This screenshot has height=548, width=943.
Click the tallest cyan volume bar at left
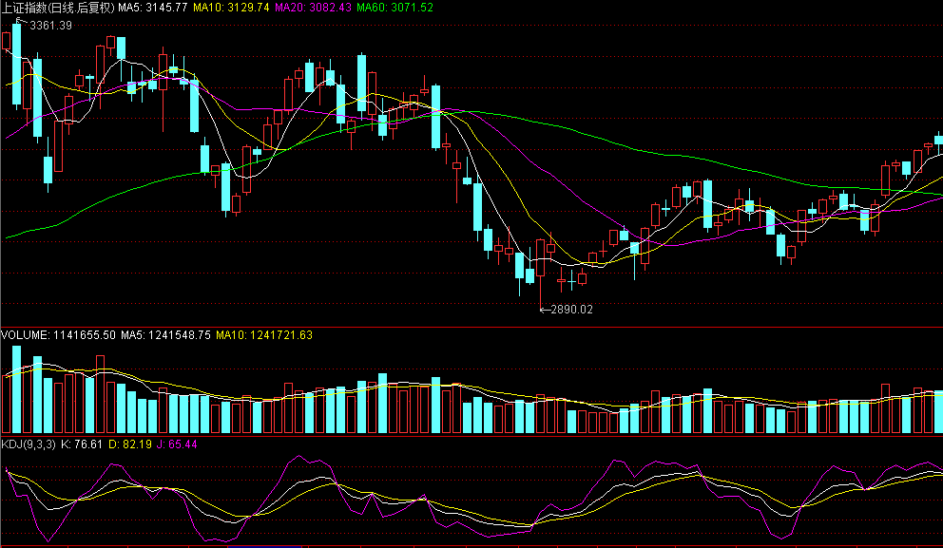click(17, 389)
